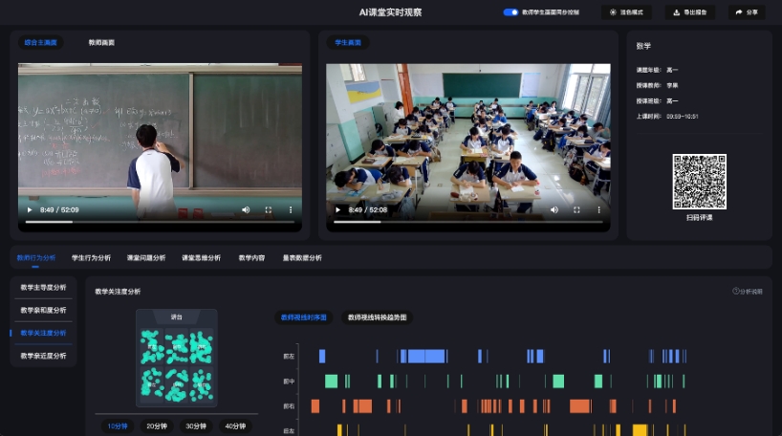Switch to the 教师画面 tab

pos(103,43)
